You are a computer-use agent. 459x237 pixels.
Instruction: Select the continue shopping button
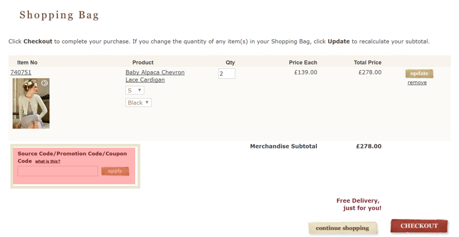tap(342, 228)
